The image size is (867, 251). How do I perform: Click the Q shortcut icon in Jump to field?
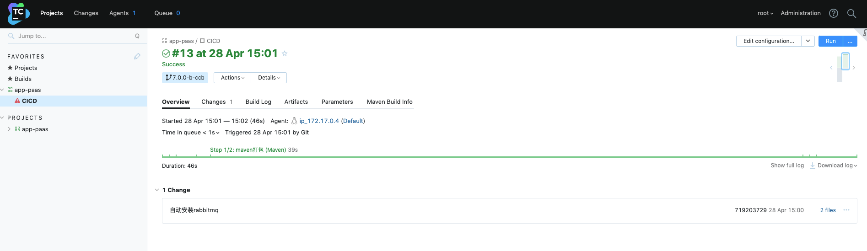click(137, 36)
